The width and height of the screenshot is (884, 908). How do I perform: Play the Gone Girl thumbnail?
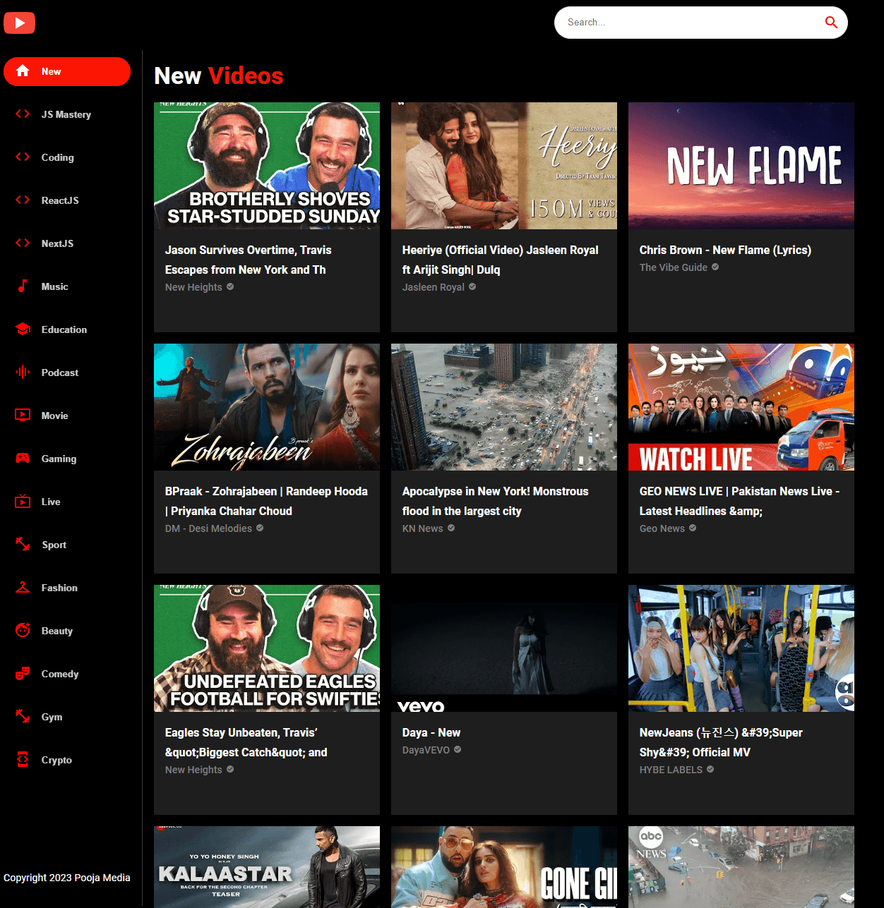tap(504, 867)
